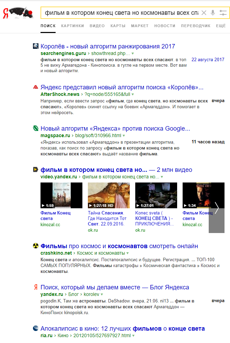Viewport: 230px width, 343px height.
Task: Focus the search query input field
Action: coord(122,13)
